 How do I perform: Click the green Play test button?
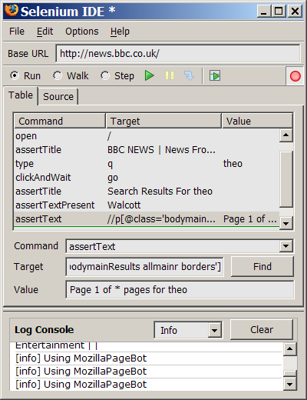pyautogui.click(x=150, y=75)
